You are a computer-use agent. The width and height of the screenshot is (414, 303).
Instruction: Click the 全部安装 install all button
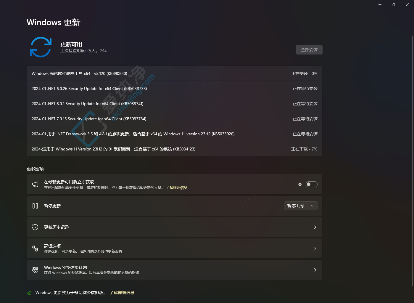[x=309, y=50]
